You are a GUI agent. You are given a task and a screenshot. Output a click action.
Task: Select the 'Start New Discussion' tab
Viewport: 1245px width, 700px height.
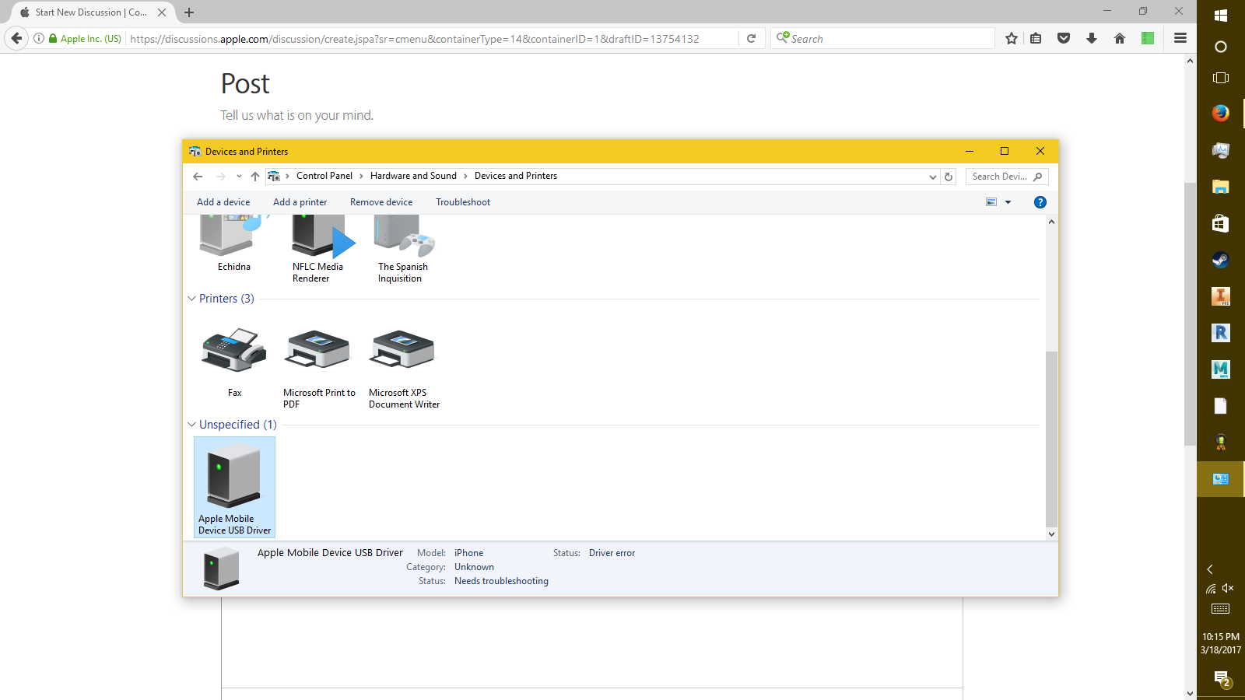point(92,12)
